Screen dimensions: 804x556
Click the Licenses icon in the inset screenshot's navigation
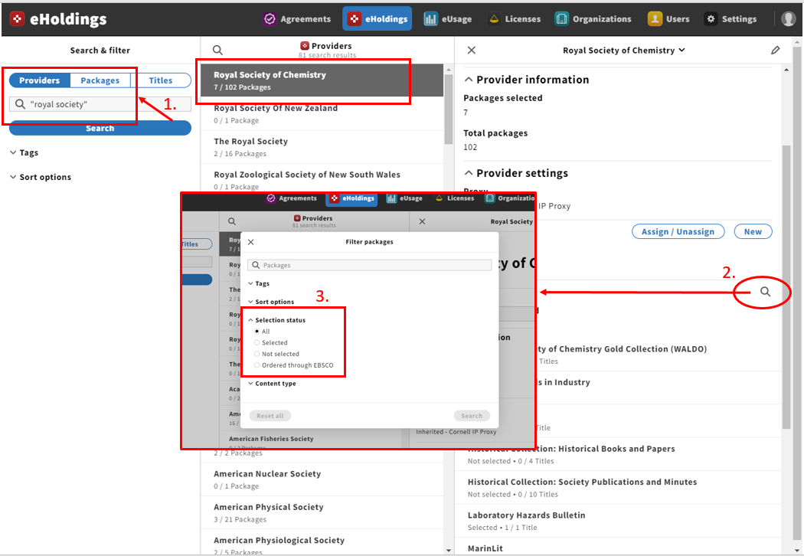tap(439, 198)
